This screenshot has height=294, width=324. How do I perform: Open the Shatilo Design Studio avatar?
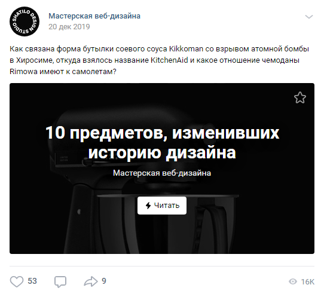click(x=25, y=22)
